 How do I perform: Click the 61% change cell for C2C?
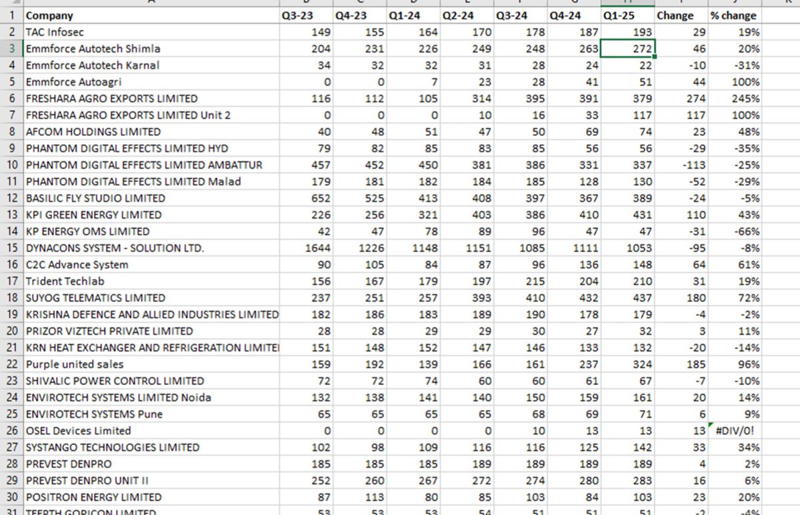(735, 264)
